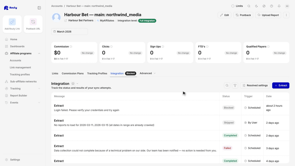Click the Blocked status badge
The width and height of the screenshot is (295, 166).
tap(229, 108)
